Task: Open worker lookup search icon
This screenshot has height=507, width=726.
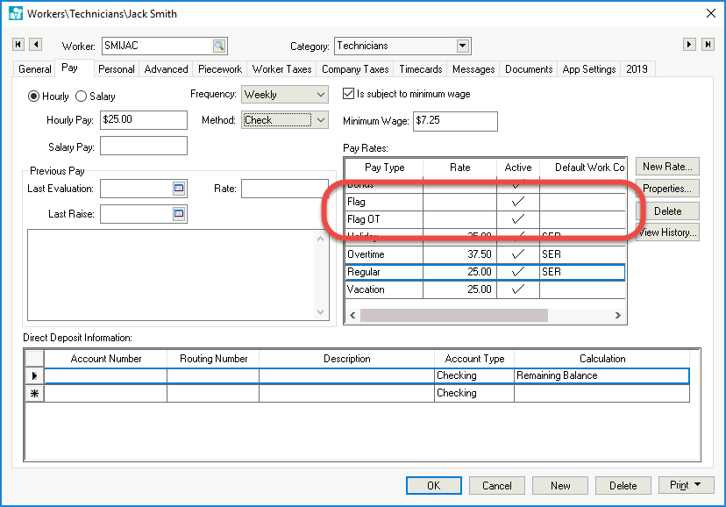Action: [x=218, y=46]
